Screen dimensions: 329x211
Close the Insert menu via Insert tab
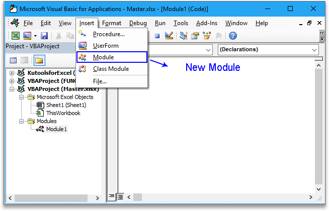[x=87, y=23]
